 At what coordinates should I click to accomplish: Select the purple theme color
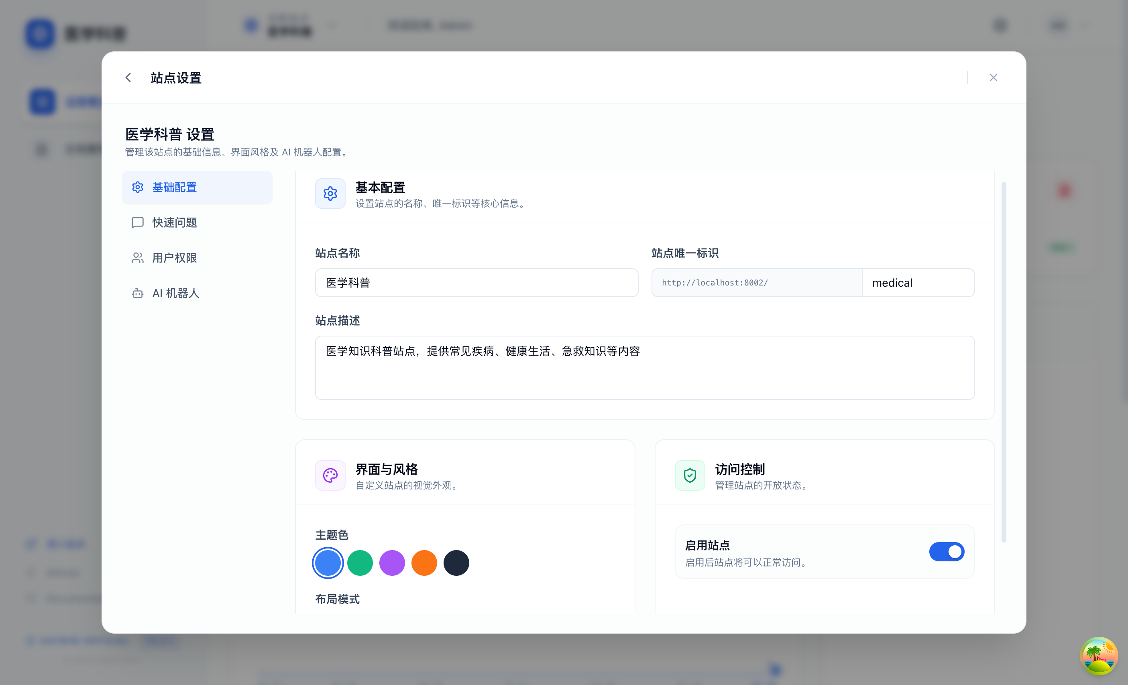point(392,563)
